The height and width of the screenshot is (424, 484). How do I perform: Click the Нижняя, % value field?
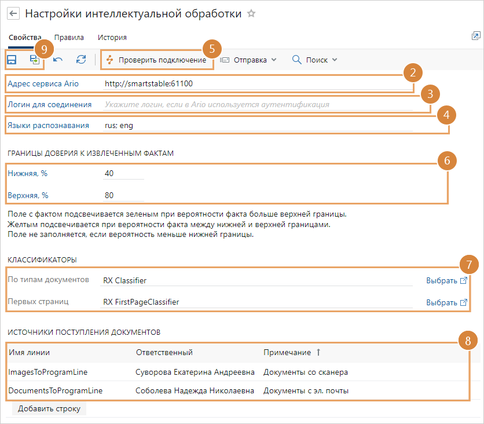123,173
